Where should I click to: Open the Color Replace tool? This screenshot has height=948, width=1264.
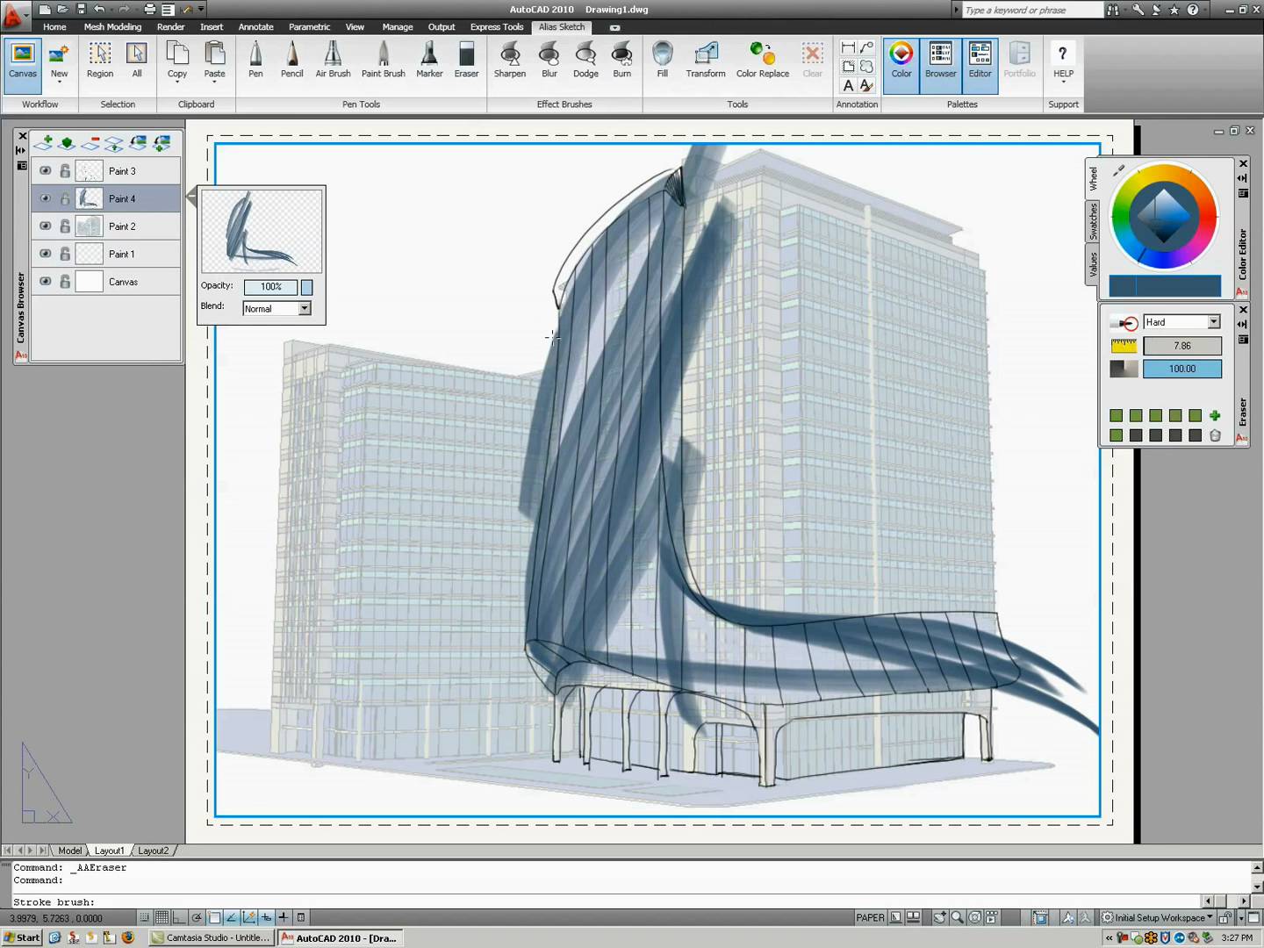[x=762, y=61]
